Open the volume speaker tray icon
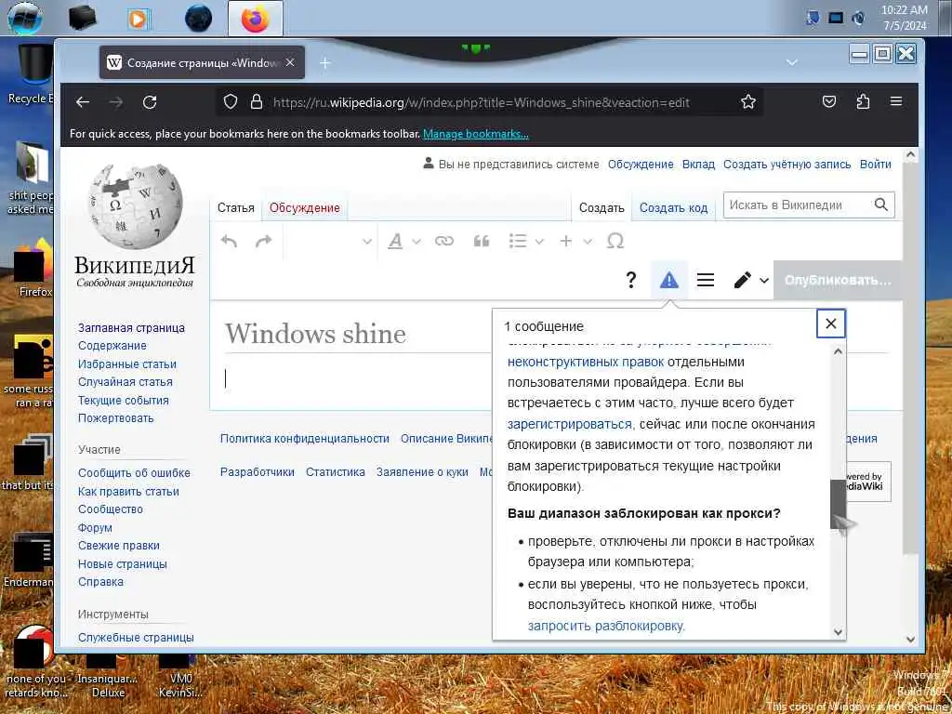 858,19
